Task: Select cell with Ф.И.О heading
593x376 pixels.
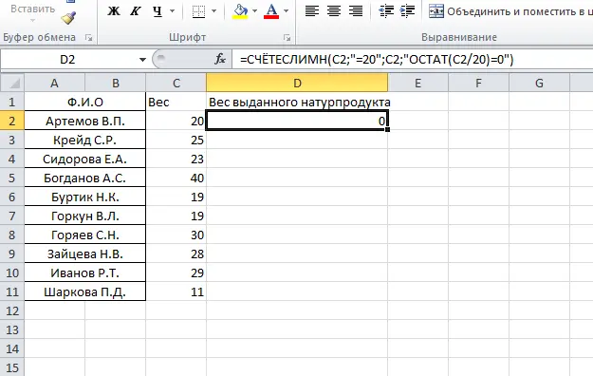Action: coord(85,102)
